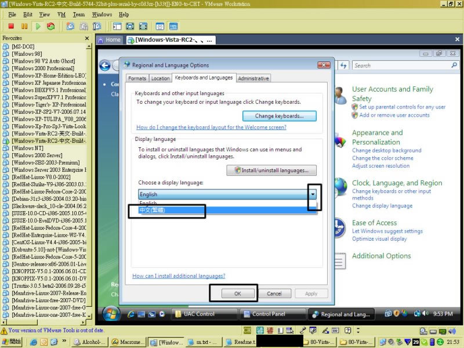Open the Edit menu
This screenshot has width=464, height=348.
click(x=28, y=14)
